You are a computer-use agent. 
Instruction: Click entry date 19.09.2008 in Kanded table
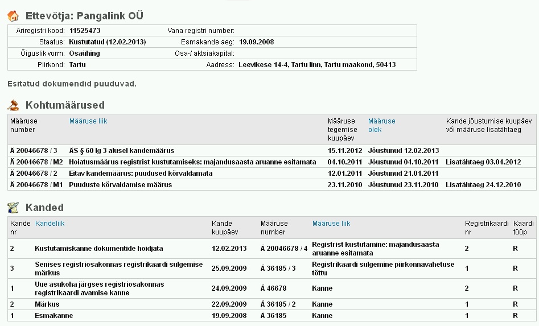[229, 315]
